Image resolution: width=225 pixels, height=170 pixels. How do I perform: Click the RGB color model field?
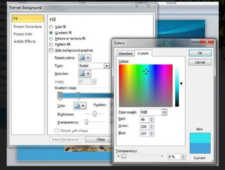pos(151,112)
